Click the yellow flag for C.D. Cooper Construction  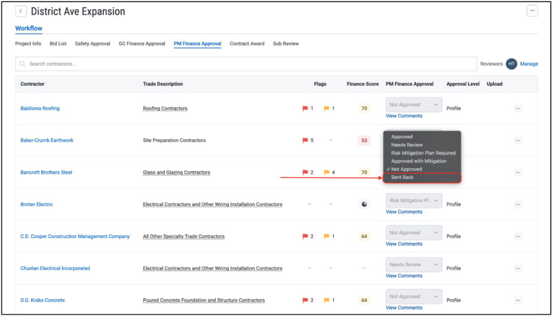pos(327,236)
